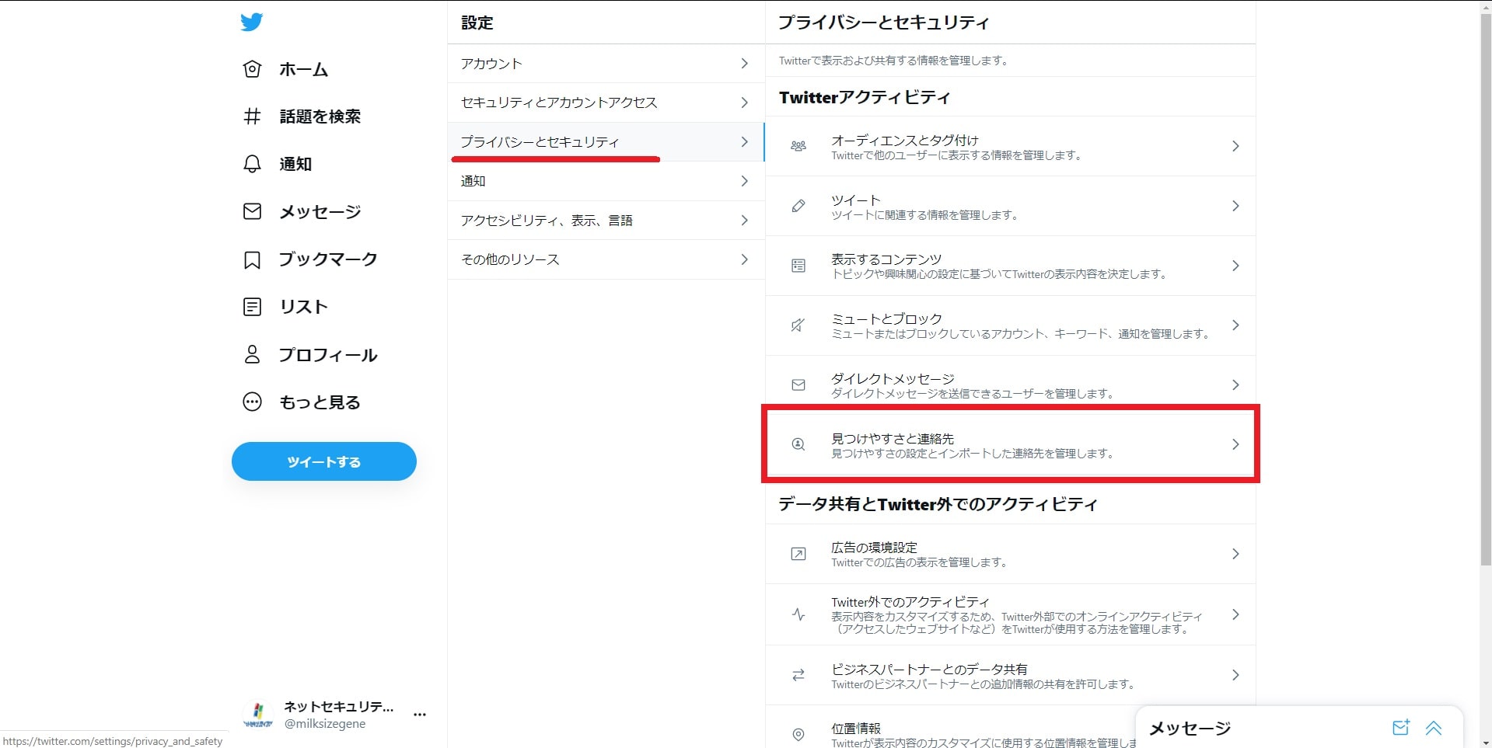Viewport: 1492px width, 748px height.
Task: Click the リスト list icon
Action: pyautogui.click(x=252, y=307)
